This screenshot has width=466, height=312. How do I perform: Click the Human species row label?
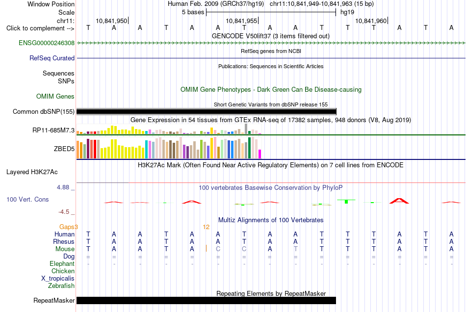click(64, 234)
